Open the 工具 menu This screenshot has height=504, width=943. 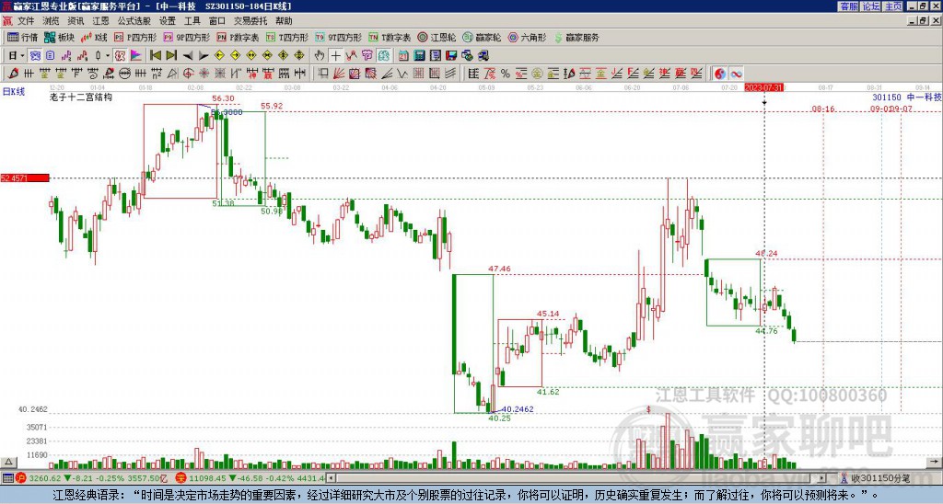[192, 21]
